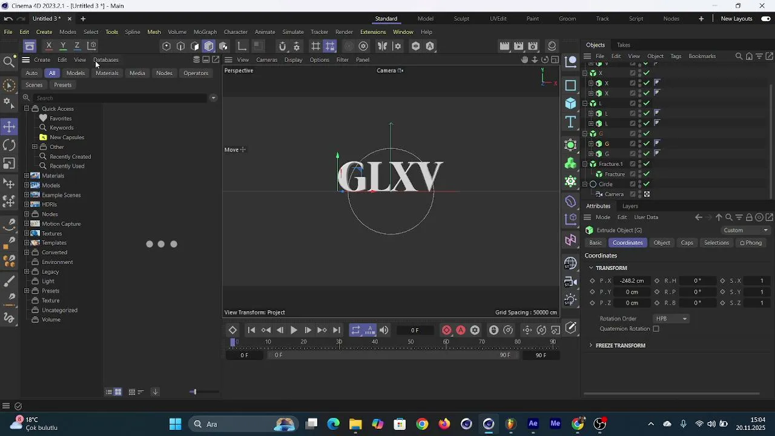Open the search magnifier on left toolbar
Screen dimensions: 775x436
click(x=8, y=62)
